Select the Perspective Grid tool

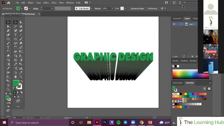(21, 56)
